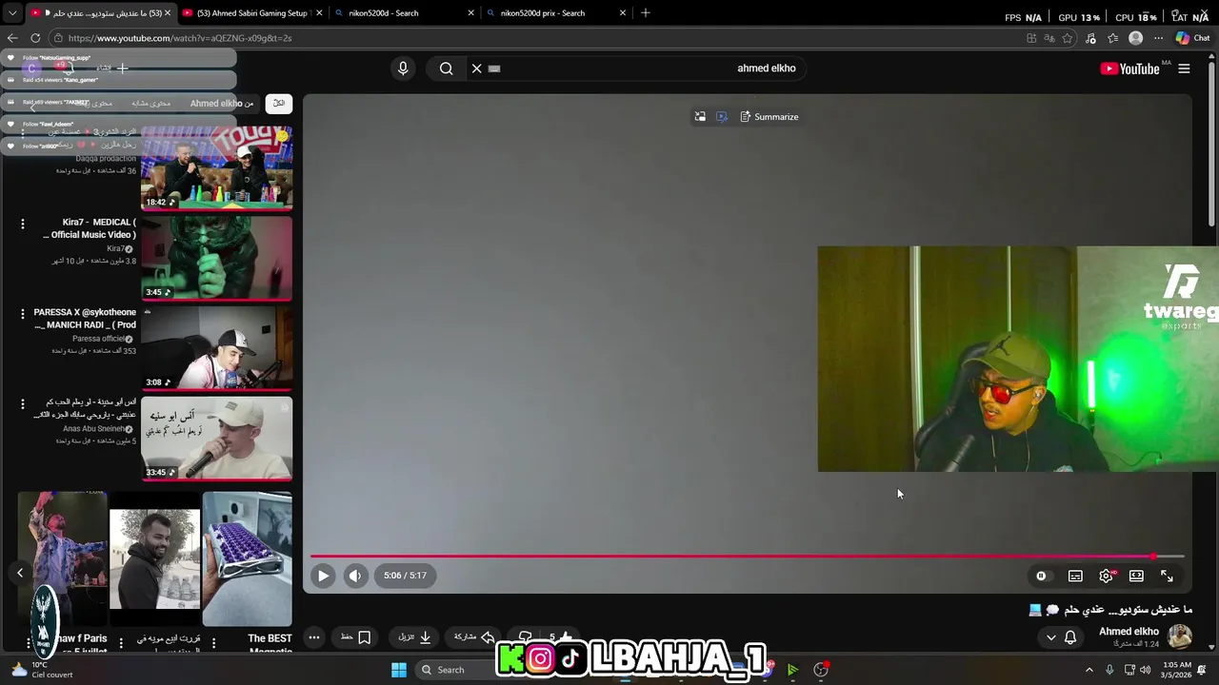Image resolution: width=1219 pixels, height=685 pixels.
Task: Click the Ahmed elkho channel avatar
Action: pyautogui.click(x=1180, y=636)
